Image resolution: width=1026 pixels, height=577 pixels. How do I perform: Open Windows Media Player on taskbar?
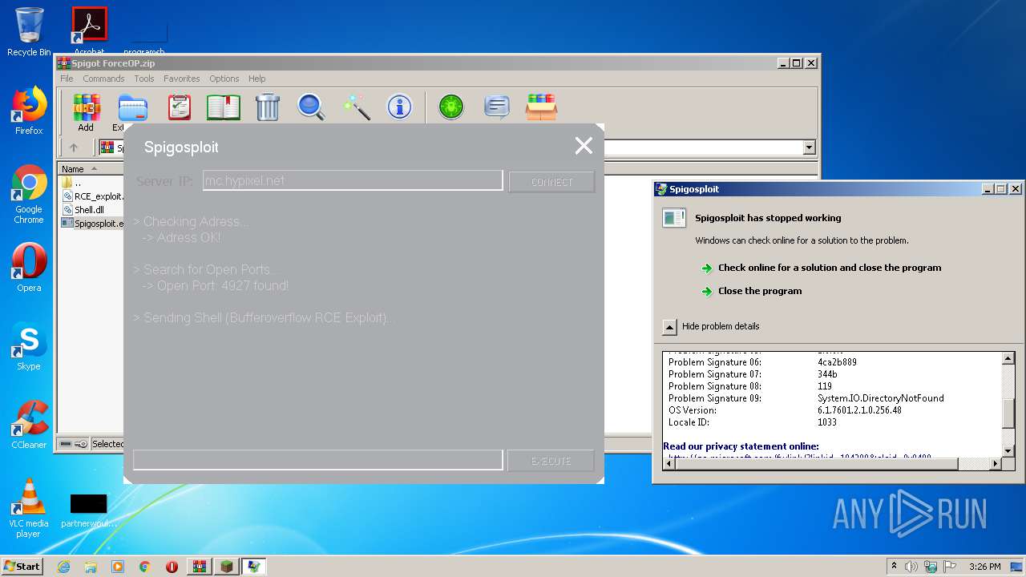pyautogui.click(x=118, y=567)
